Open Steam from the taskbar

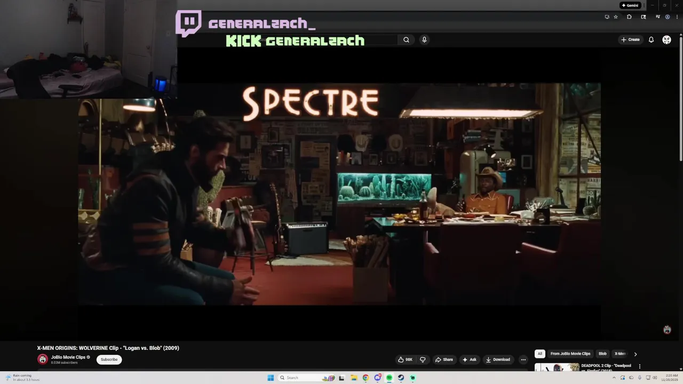401,378
